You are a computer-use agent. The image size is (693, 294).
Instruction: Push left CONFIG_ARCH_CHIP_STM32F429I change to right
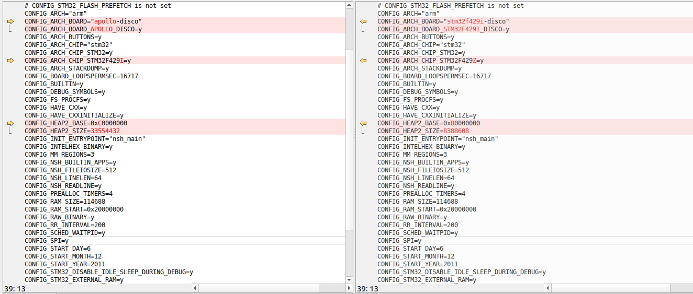tap(10, 61)
